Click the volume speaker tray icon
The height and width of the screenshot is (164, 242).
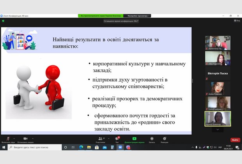[x=215, y=148]
